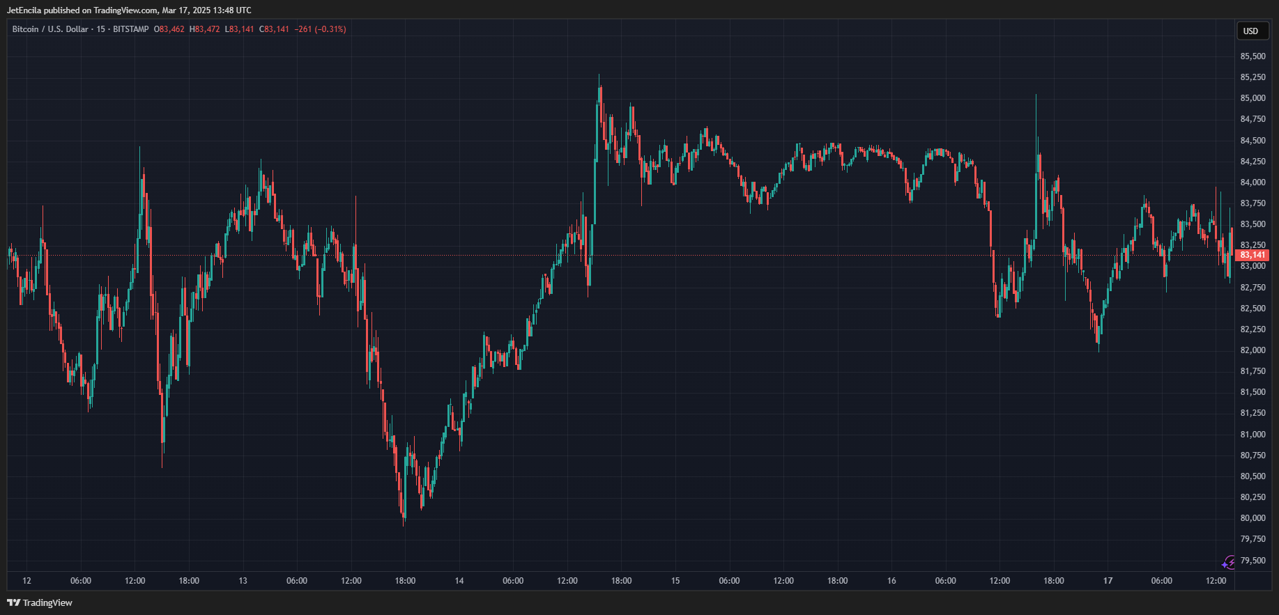Viewport: 1279px width, 615px height.
Task: Click the 80,000 price axis label
Action: coord(1253,518)
